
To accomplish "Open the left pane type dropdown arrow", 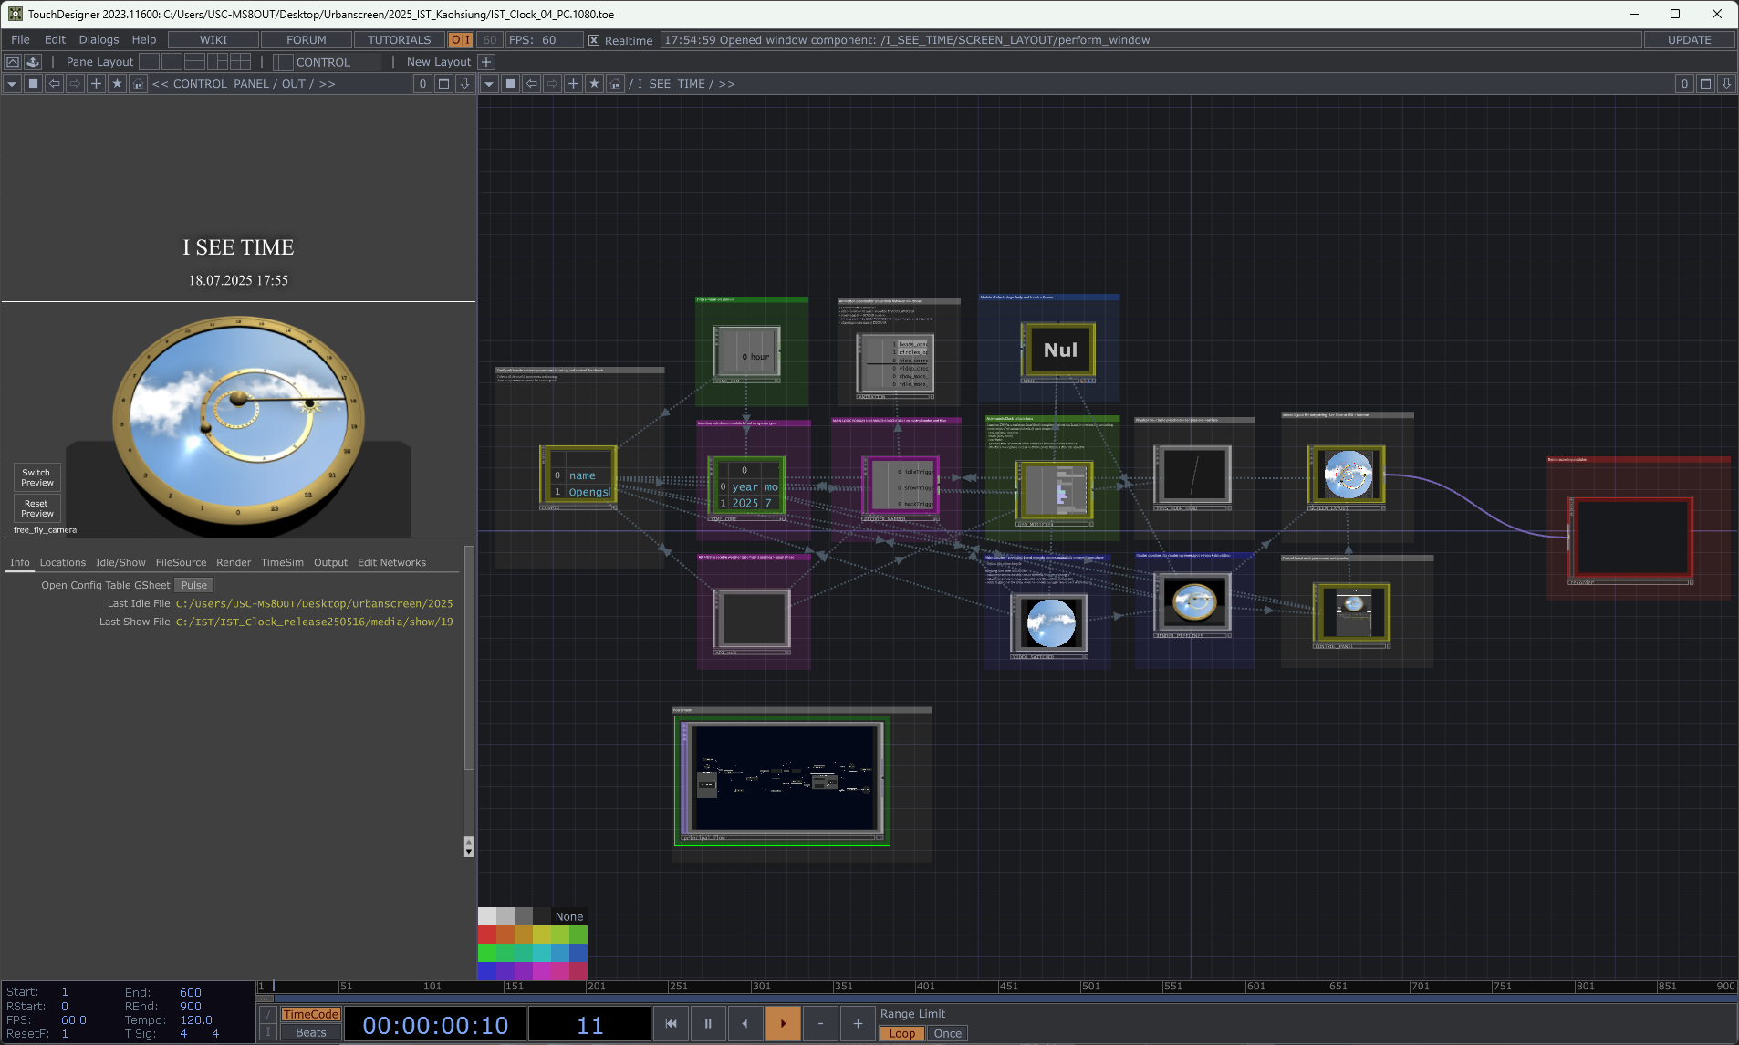I will 12,84.
